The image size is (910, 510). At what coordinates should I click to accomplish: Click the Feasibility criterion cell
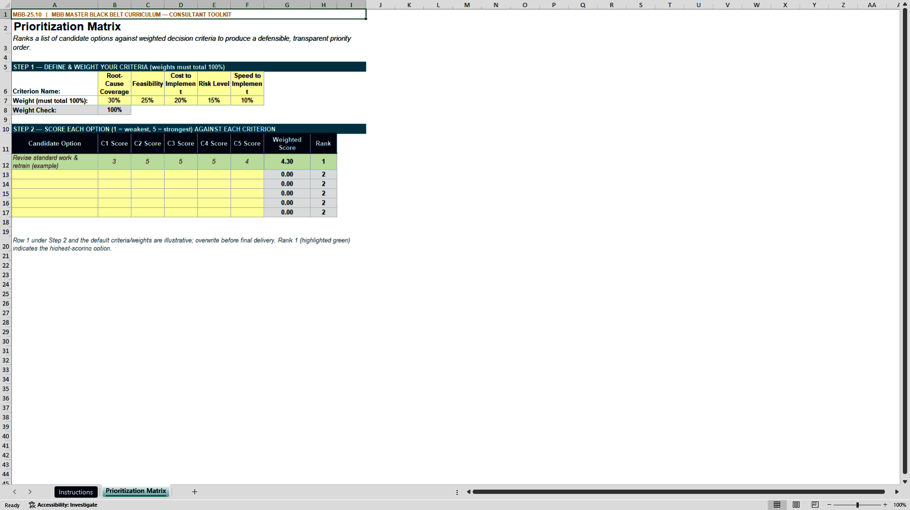(147, 83)
